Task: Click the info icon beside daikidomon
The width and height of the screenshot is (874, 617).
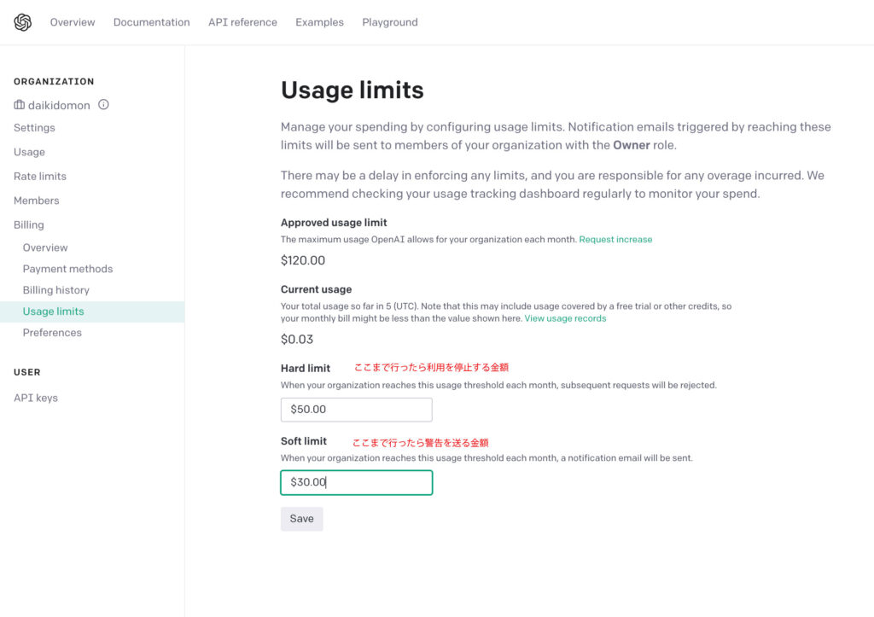Action: pos(103,105)
